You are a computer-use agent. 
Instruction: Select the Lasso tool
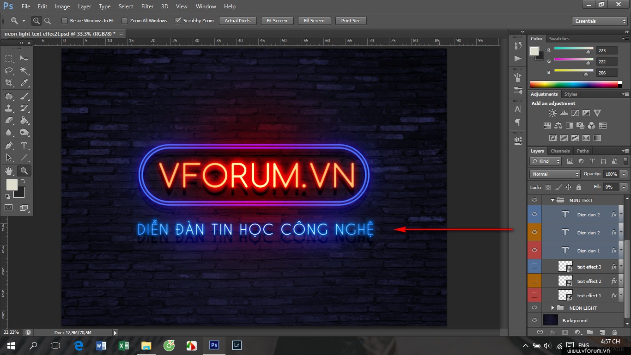9,71
